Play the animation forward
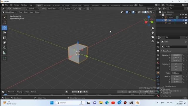The image size is (188, 106). pos(81,92)
